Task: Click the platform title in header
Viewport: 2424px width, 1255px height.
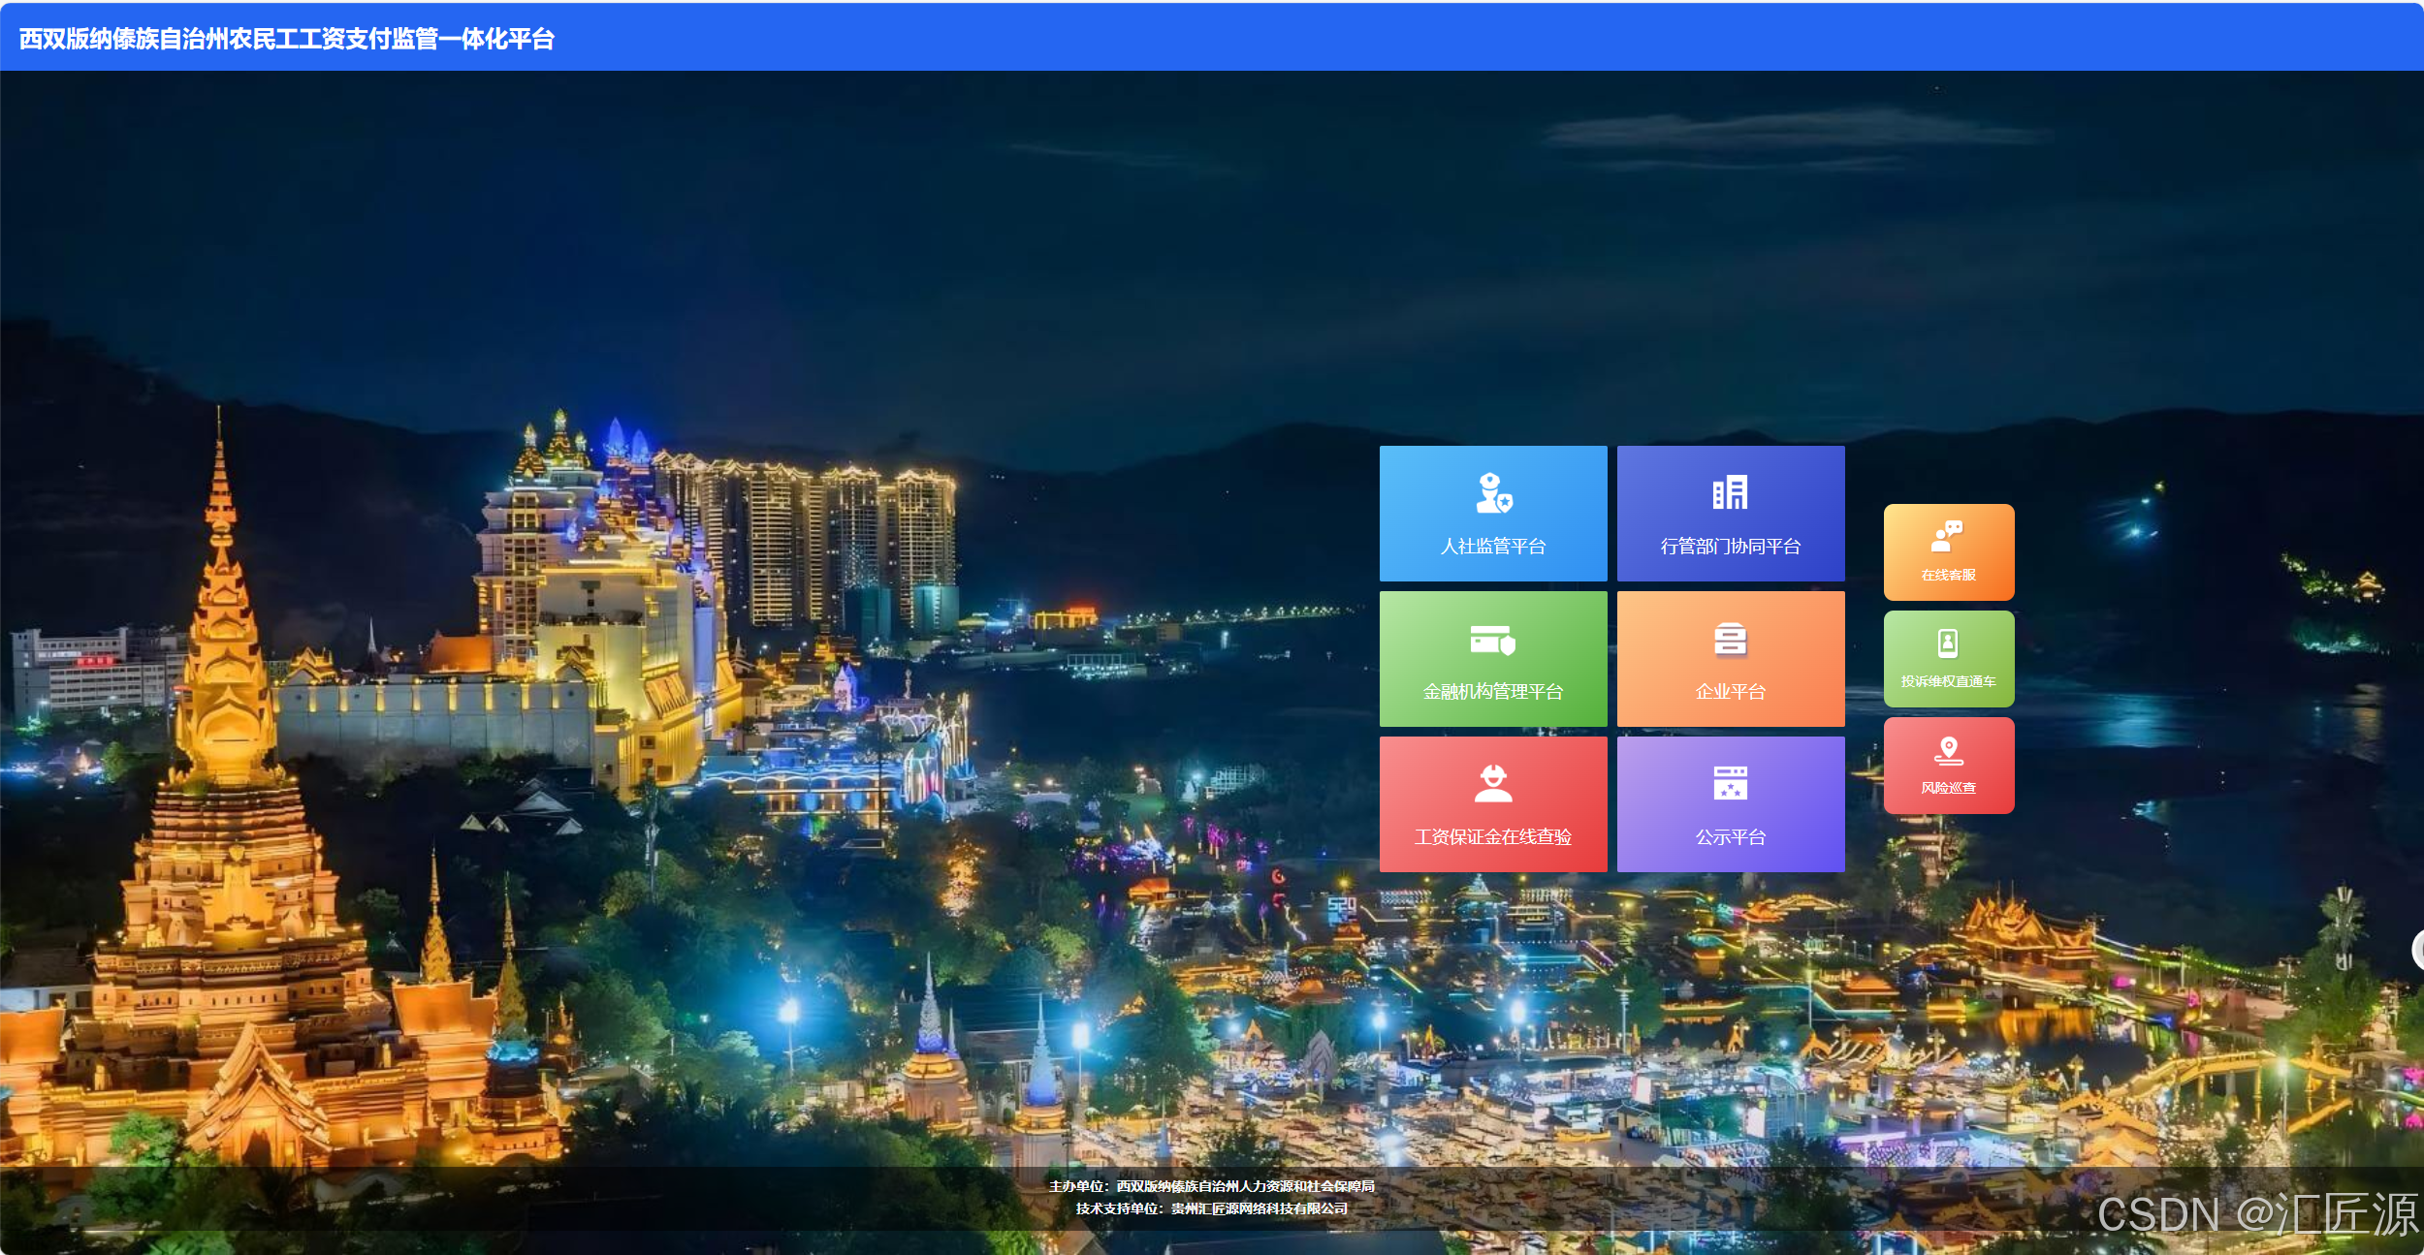Action: (286, 39)
